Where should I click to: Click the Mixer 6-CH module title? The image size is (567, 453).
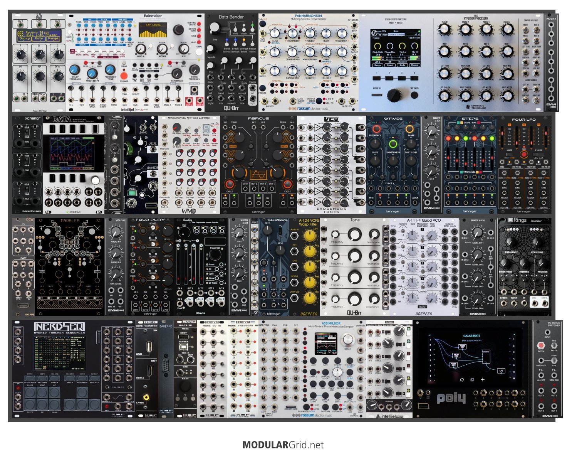(x=478, y=221)
